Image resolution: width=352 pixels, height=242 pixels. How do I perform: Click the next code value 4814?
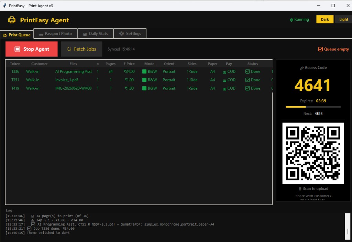point(319,113)
